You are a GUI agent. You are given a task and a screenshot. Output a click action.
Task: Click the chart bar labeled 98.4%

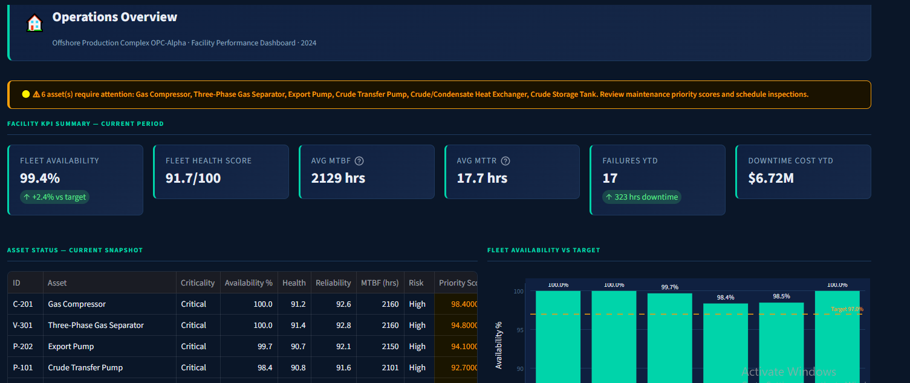[x=726, y=343]
